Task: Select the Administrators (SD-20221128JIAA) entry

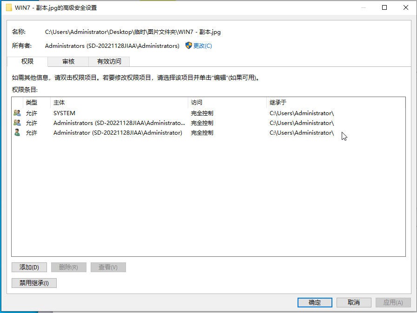Action: coord(208,123)
